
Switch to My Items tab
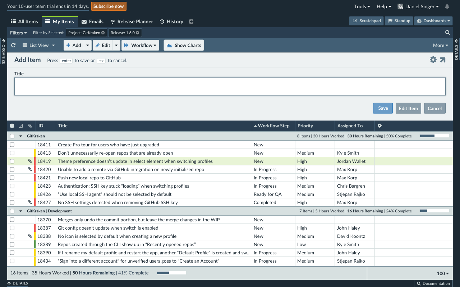point(60,22)
